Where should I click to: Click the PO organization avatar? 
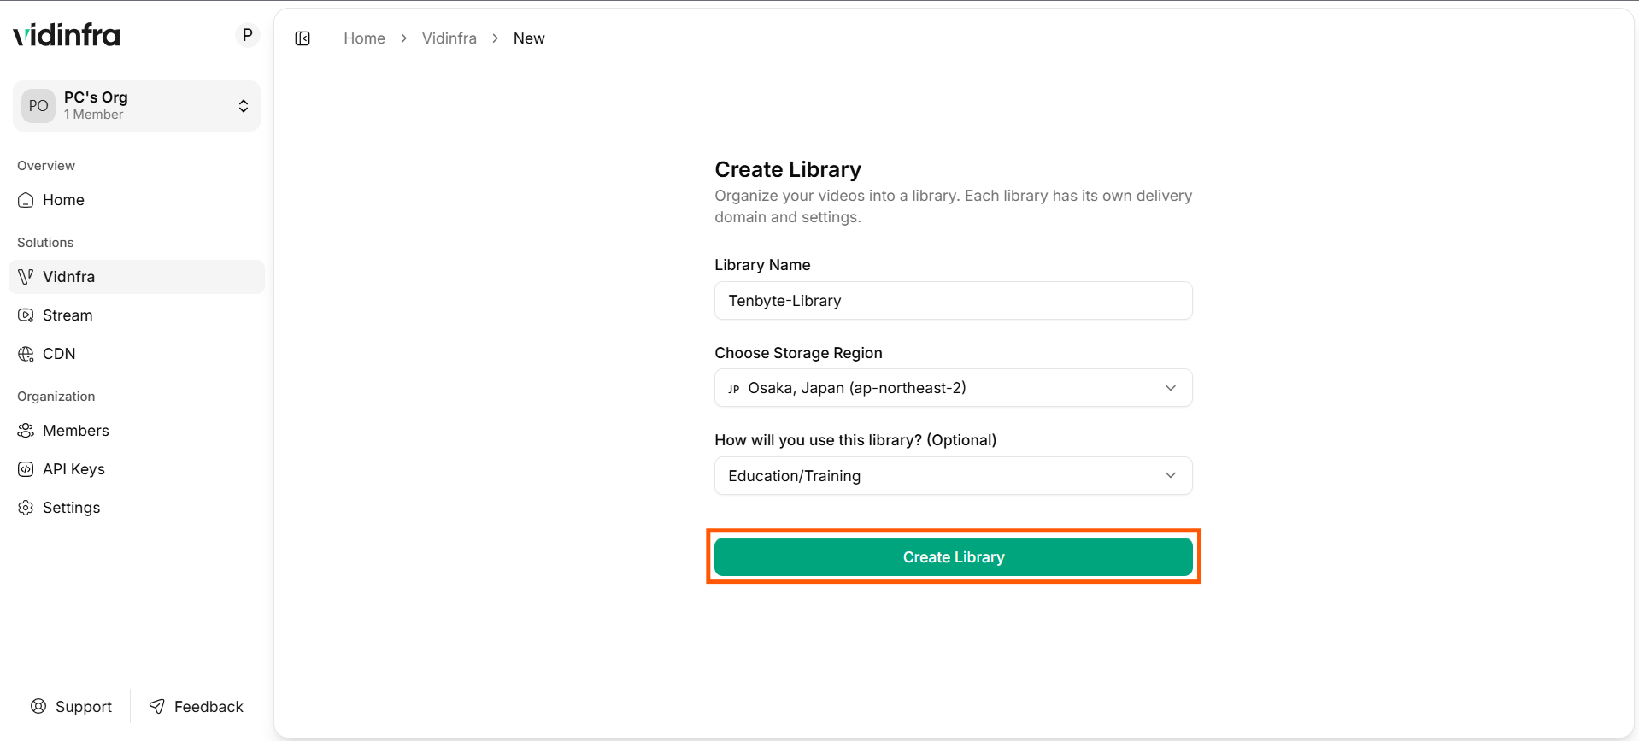coord(38,106)
